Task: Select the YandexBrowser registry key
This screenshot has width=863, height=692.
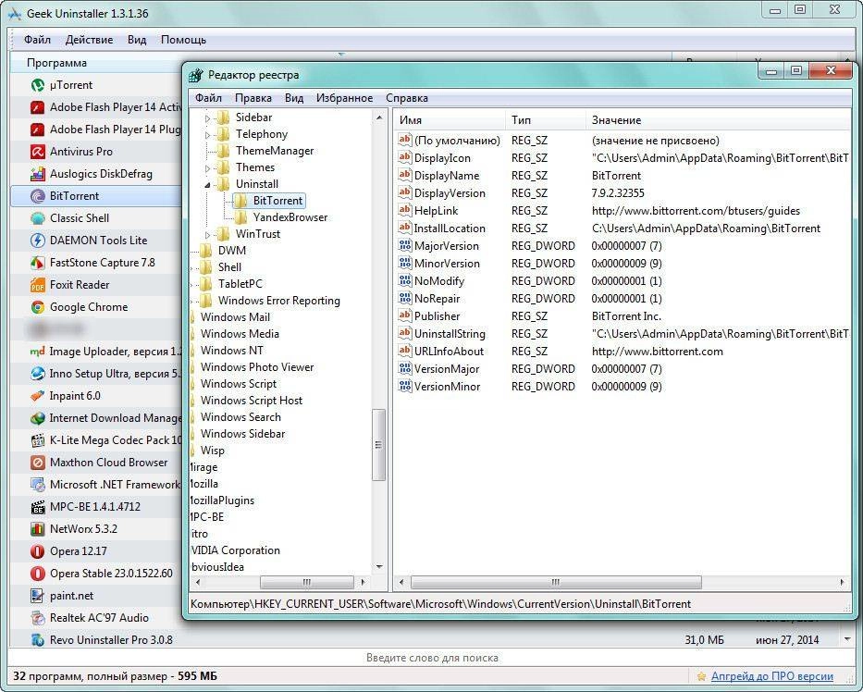Action: (x=290, y=217)
